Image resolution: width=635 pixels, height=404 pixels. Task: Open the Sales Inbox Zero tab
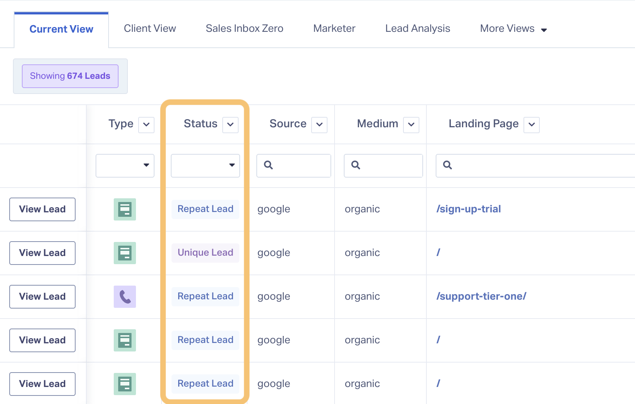click(x=245, y=28)
